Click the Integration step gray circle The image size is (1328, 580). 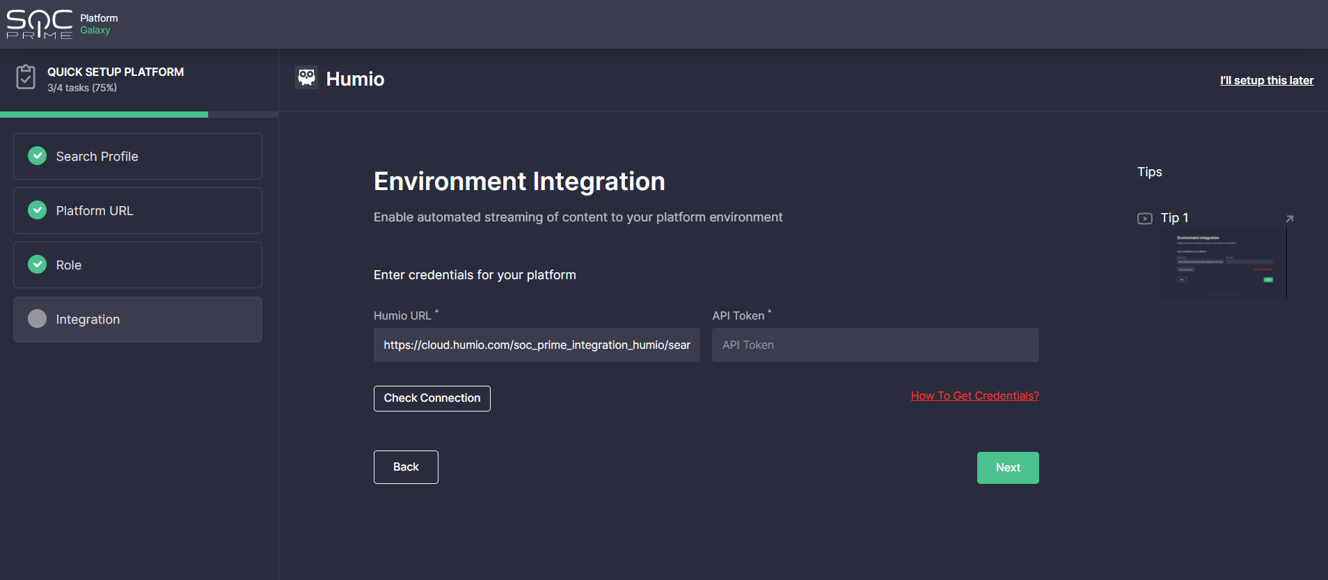point(38,319)
